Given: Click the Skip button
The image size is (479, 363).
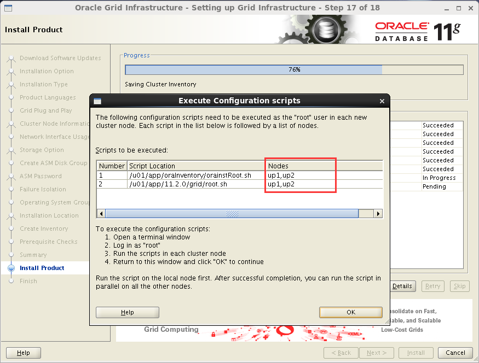Looking at the screenshot, I should click(x=459, y=286).
